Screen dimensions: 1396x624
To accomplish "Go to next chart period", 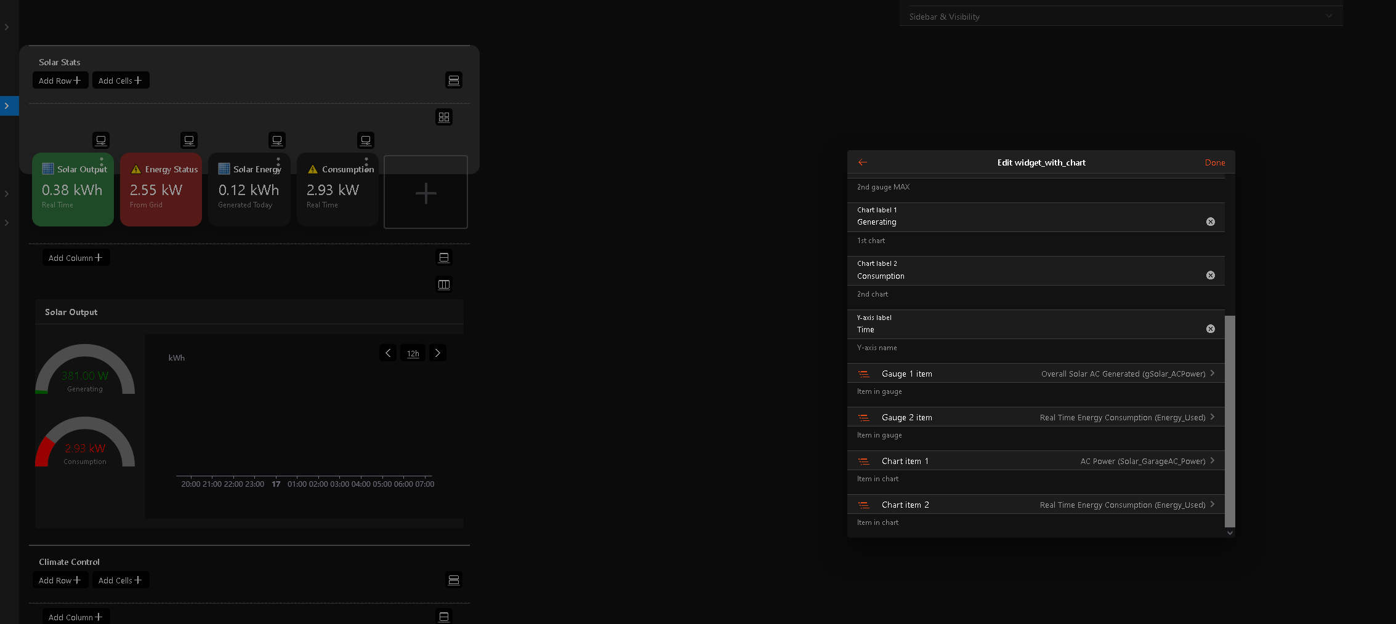I will (x=438, y=353).
